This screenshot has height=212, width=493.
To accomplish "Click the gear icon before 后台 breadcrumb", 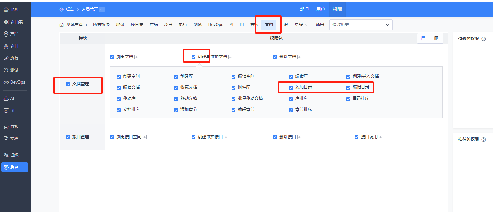I will [x=62, y=10].
